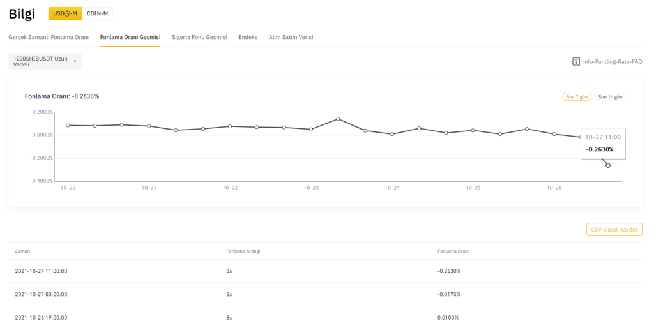654x328 pixels.
Task: Switch to COIN-M contracts
Action: tap(97, 13)
